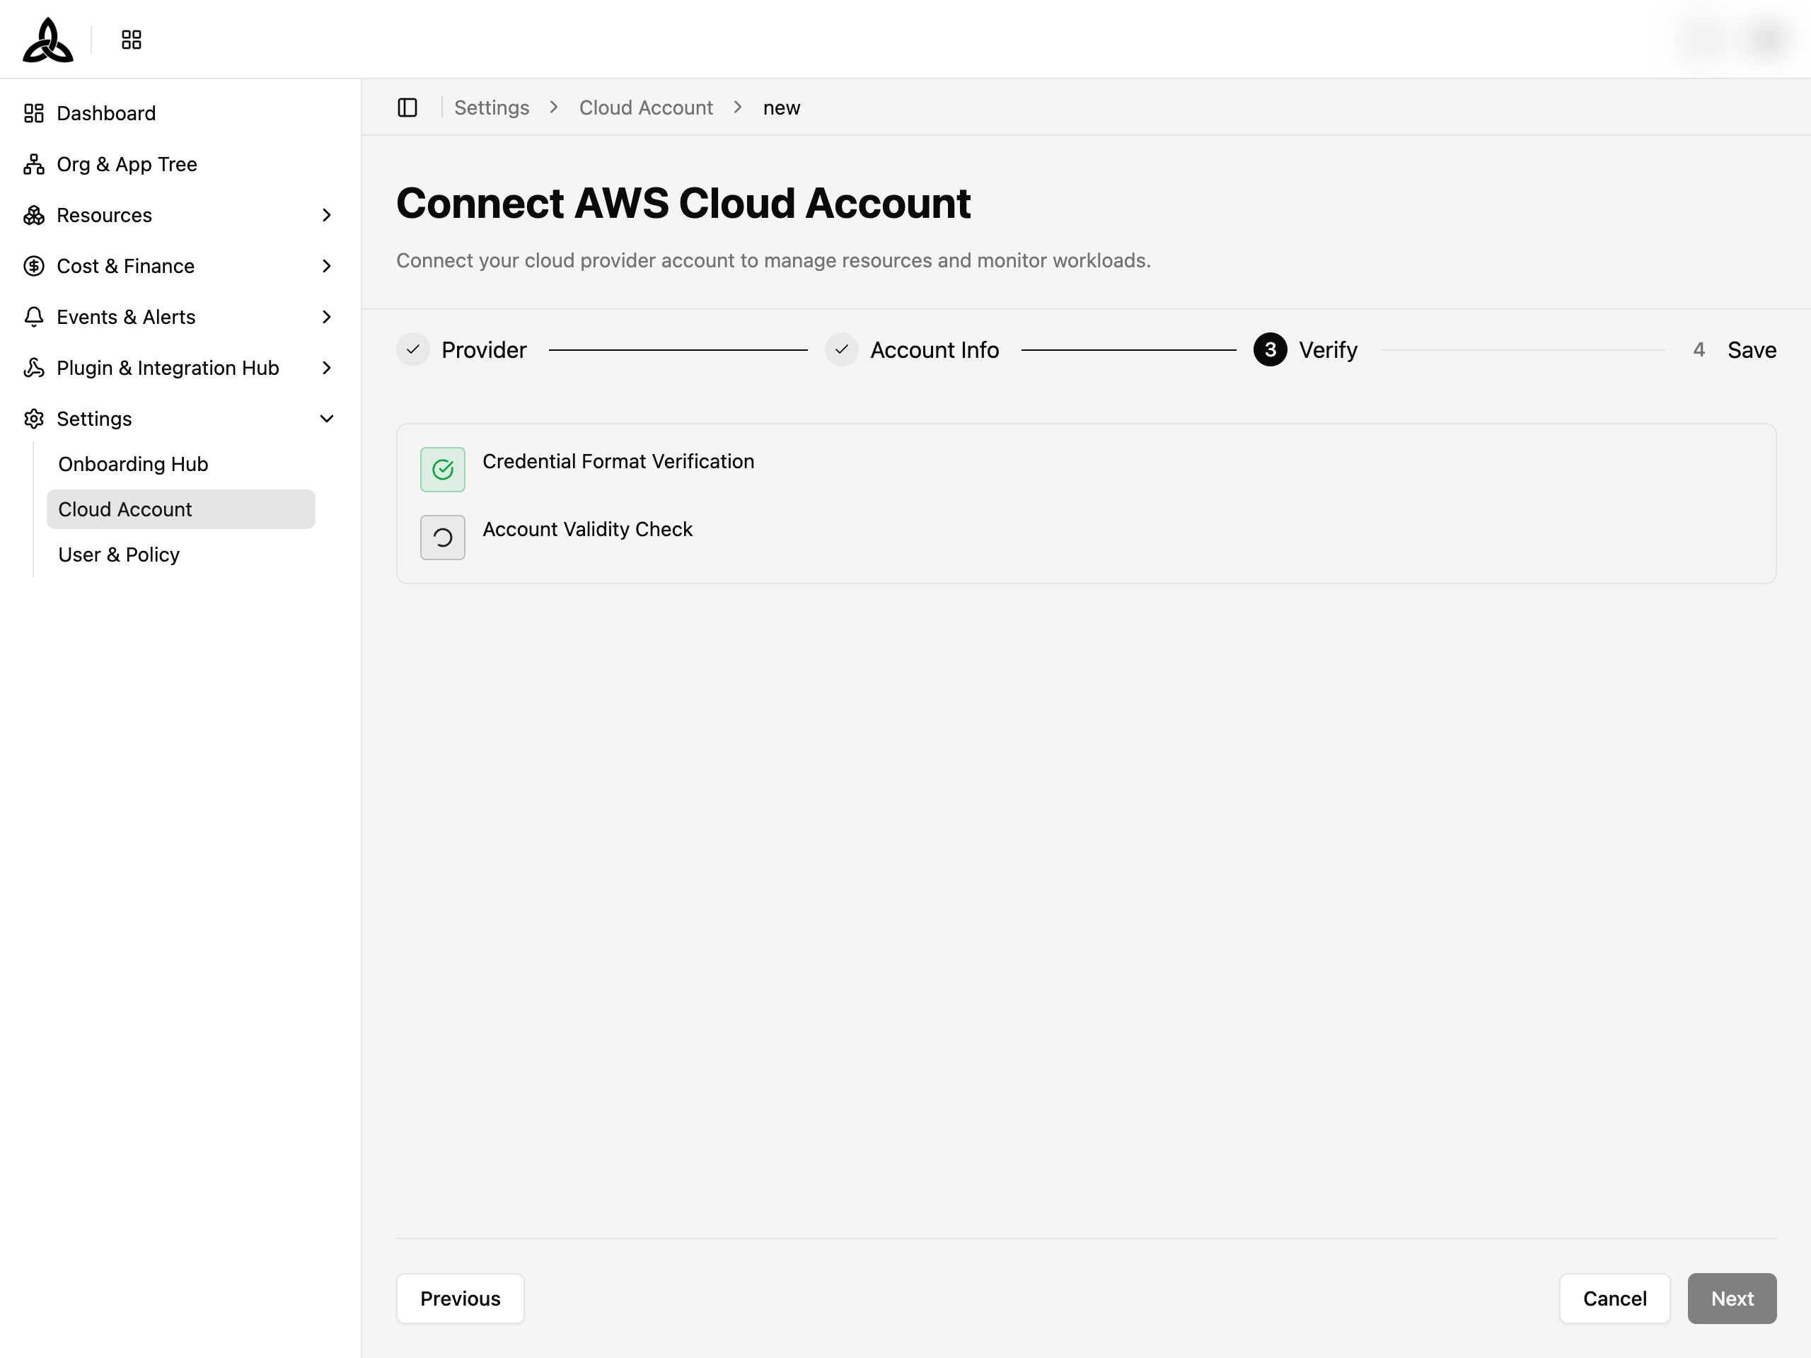The image size is (1811, 1358).
Task: Click the Account Validity Check spinner icon
Action: 443,537
